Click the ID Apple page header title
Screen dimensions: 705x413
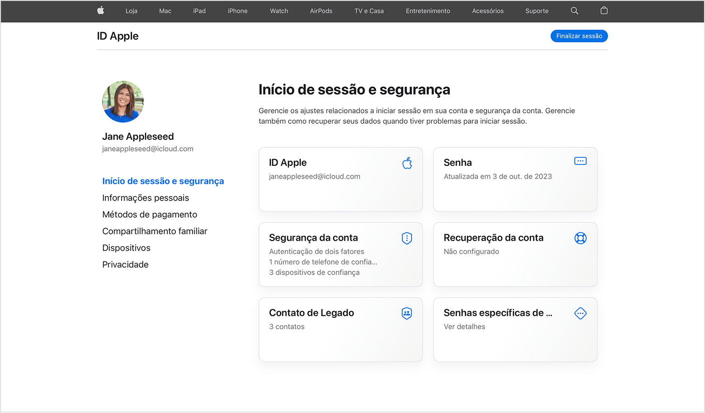(117, 36)
